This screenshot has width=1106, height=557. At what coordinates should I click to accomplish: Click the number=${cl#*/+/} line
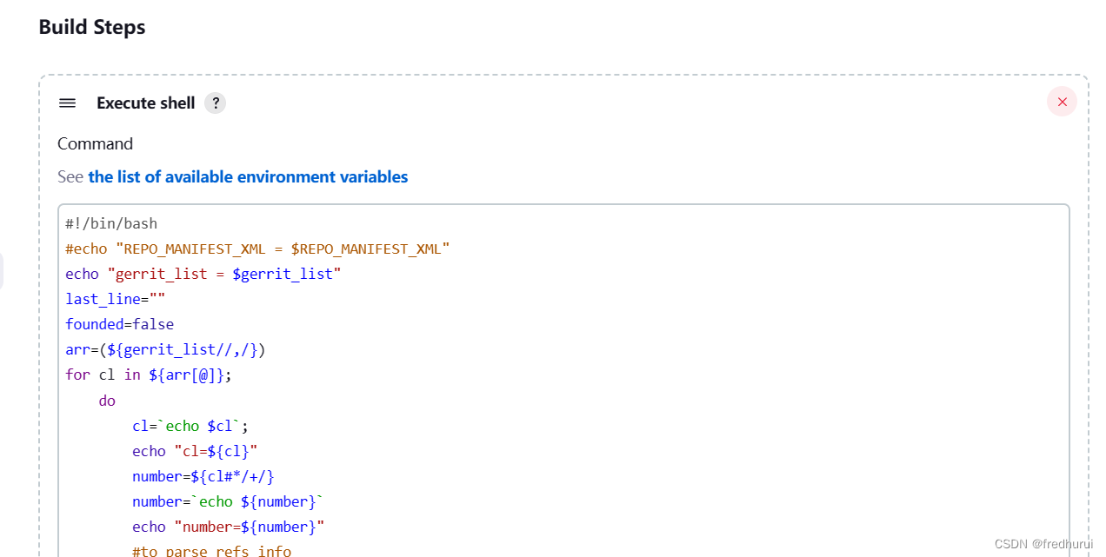point(203,476)
